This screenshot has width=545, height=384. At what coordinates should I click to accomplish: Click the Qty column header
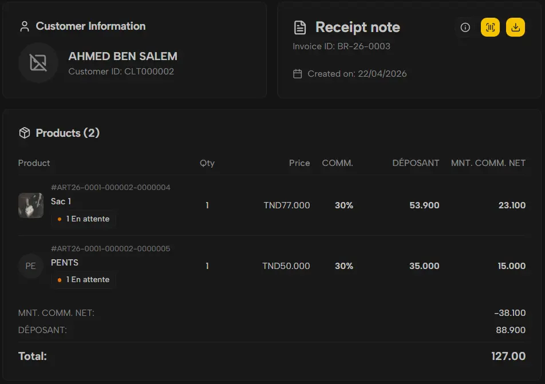[x=207, y=163]
